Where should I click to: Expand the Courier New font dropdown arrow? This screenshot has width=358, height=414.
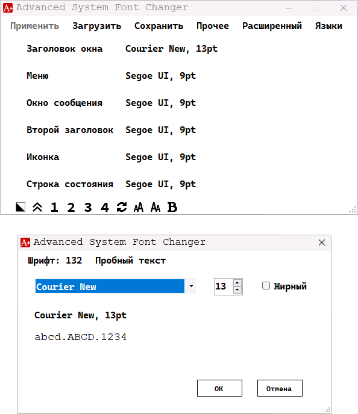coord(191,286)
